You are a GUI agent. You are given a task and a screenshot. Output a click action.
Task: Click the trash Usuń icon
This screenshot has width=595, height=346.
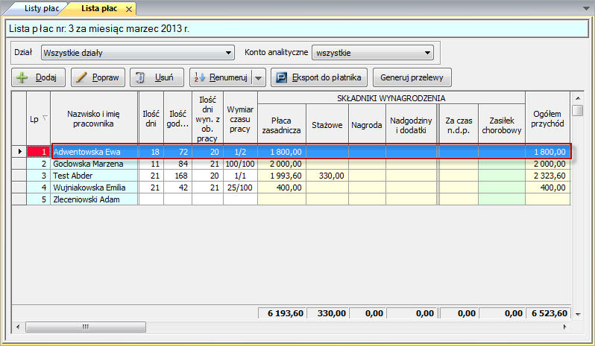140,77
